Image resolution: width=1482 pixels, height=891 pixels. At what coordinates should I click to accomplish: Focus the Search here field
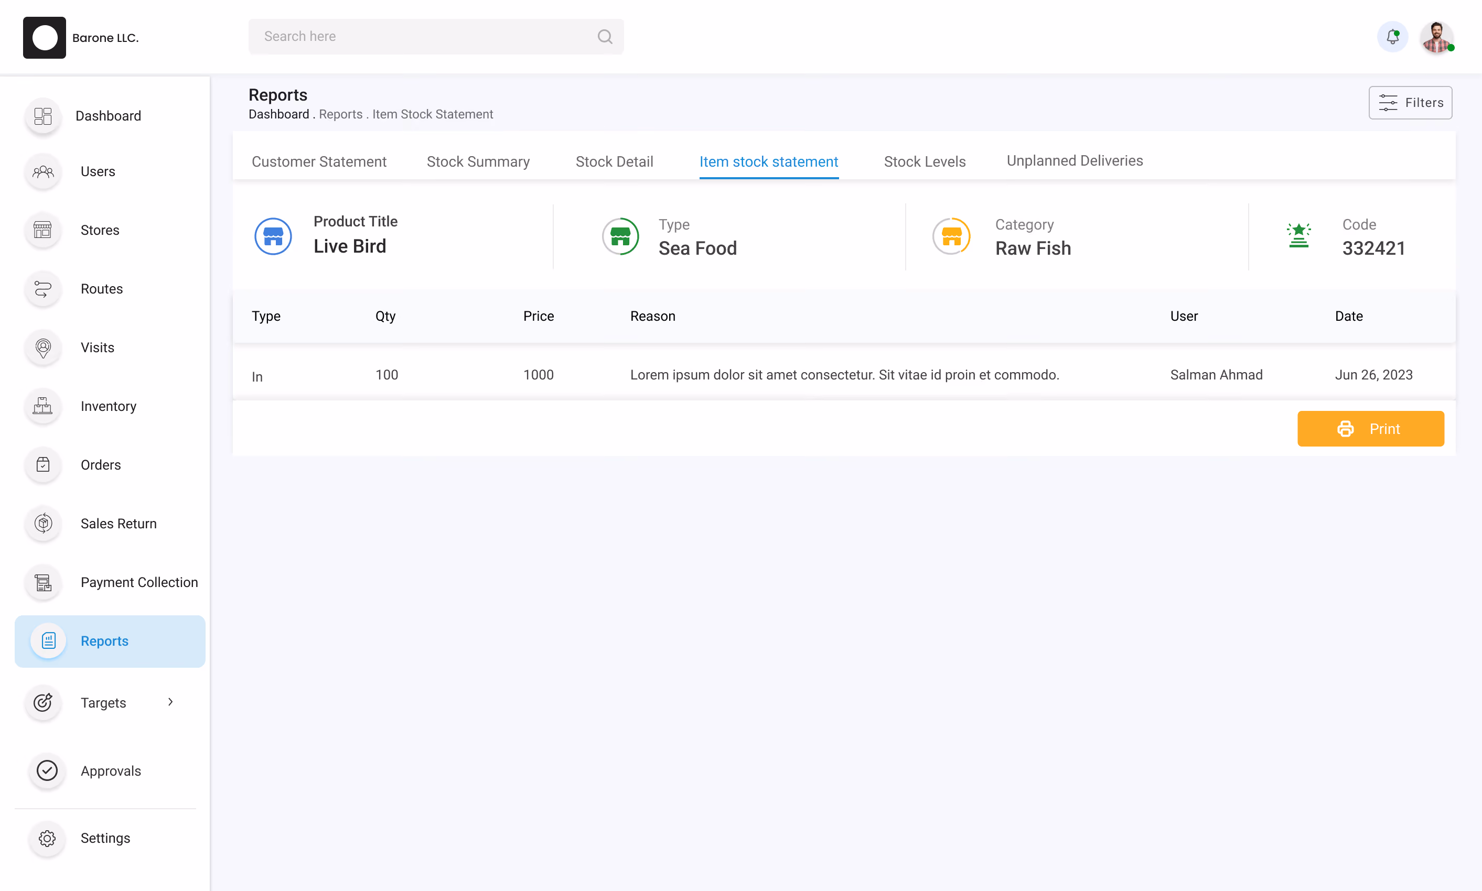tap(436, 37)
